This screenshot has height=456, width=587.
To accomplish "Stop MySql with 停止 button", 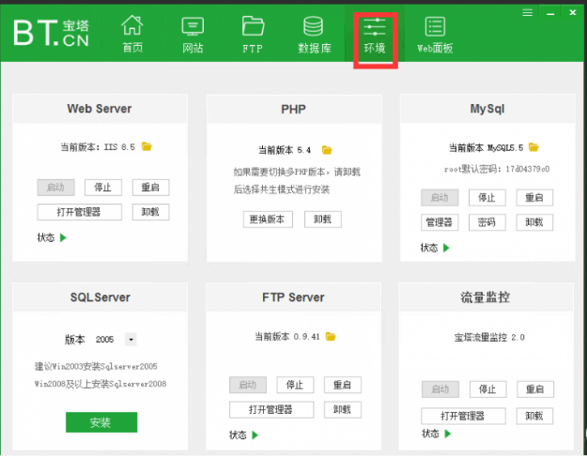I will [487, 198].
